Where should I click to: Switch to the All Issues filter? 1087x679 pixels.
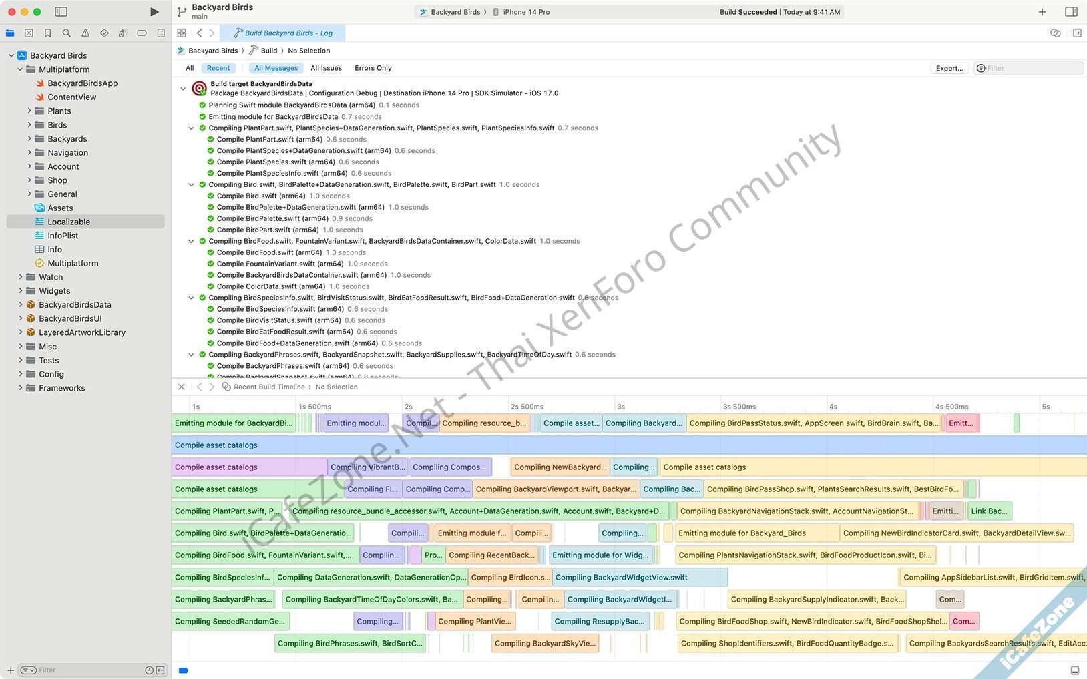[x=326, y=68]
